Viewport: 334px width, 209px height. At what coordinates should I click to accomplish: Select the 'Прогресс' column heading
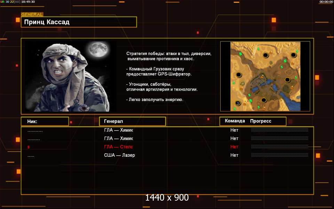coord(261,121)
